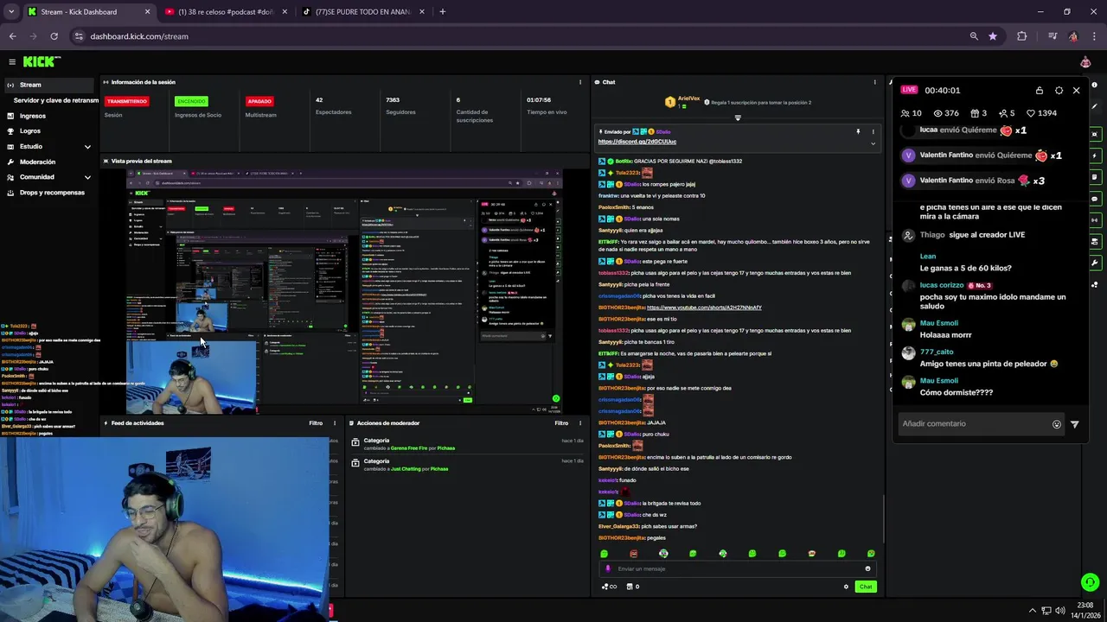Open the emoji picker in chat input

point(867,568)
